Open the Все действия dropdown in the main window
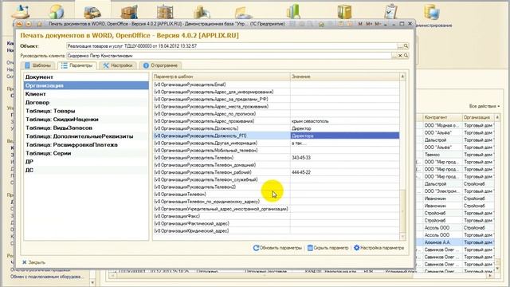510x287 pixels. click(484, 106)
